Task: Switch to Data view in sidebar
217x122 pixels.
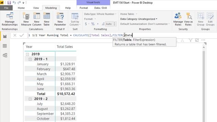Action: coord(5,46)
